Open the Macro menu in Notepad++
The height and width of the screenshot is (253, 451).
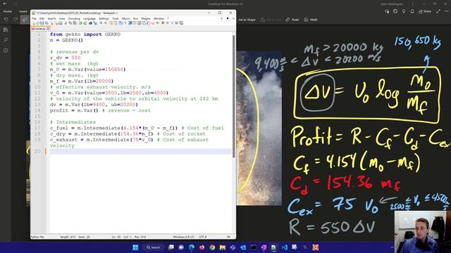click(125, 19)
